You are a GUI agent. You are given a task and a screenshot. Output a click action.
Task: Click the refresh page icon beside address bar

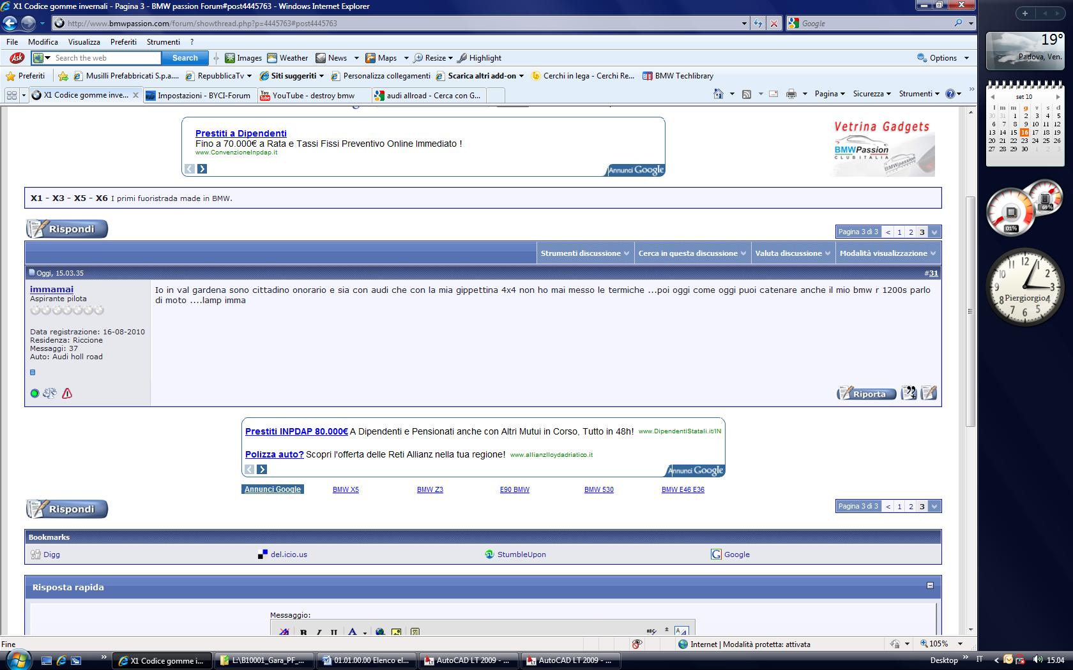coord(758,24)
